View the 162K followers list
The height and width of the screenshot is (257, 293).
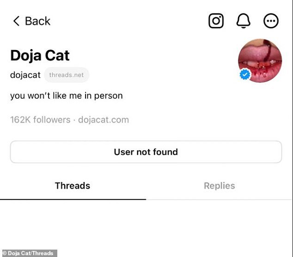click(40, 120)
